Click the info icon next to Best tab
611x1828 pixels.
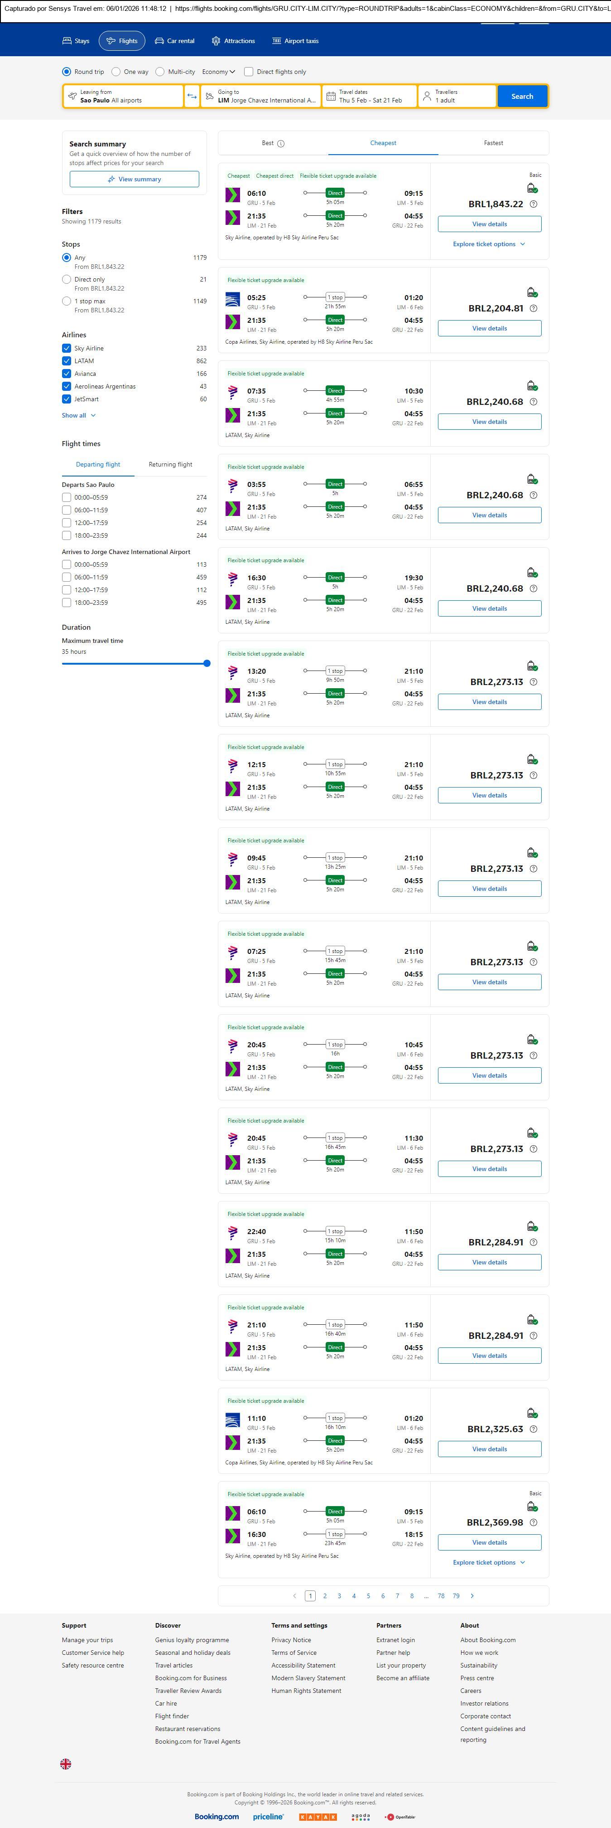point(281,143)
